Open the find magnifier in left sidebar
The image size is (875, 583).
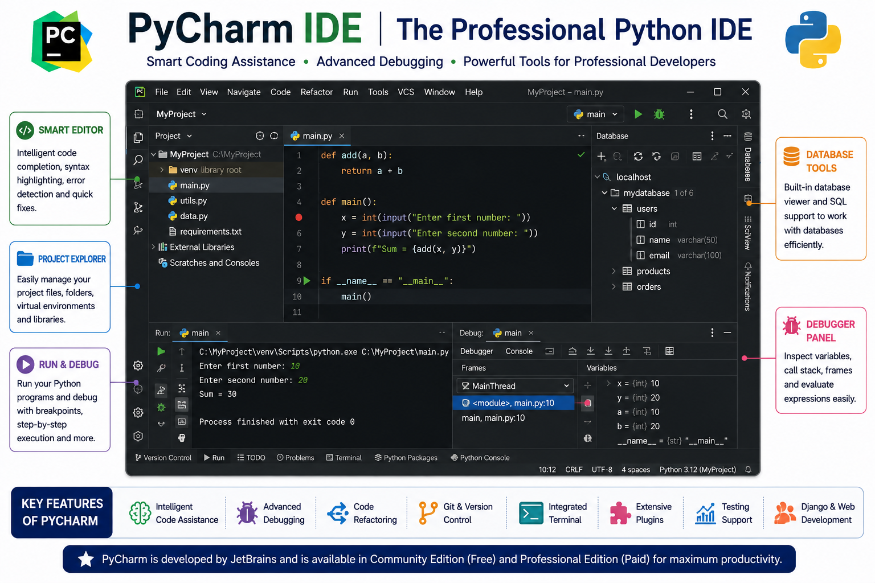(x=138, y=160)
